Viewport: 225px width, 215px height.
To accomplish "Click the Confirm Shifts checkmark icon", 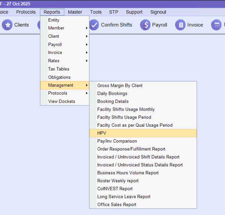I will coord(94,25).
